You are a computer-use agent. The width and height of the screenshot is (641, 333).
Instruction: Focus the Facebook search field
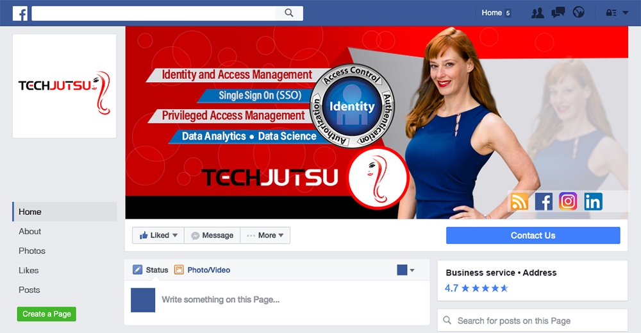click(x=154, y=13)
